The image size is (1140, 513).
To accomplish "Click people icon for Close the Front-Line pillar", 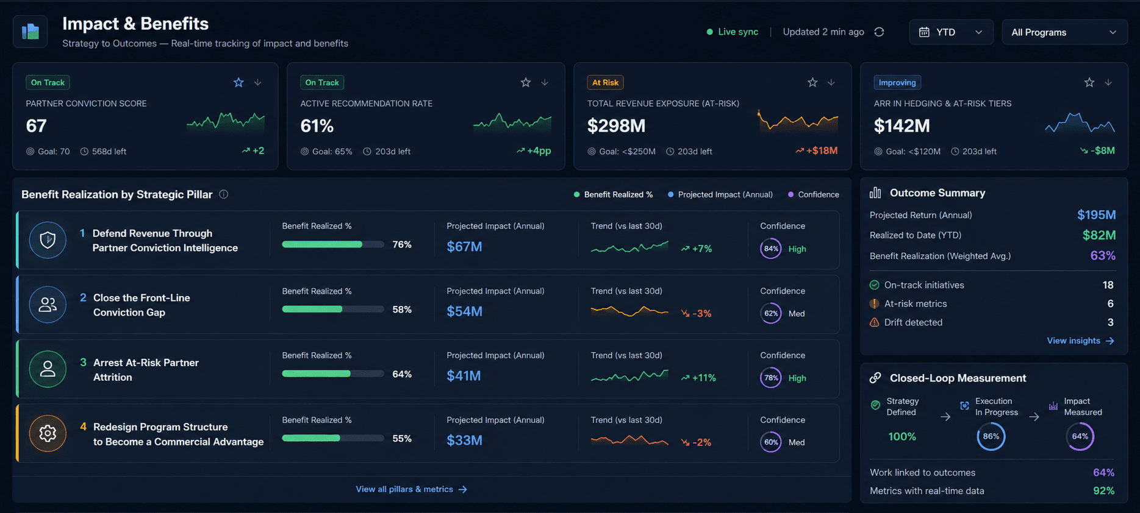I will [x=48, y=305].
